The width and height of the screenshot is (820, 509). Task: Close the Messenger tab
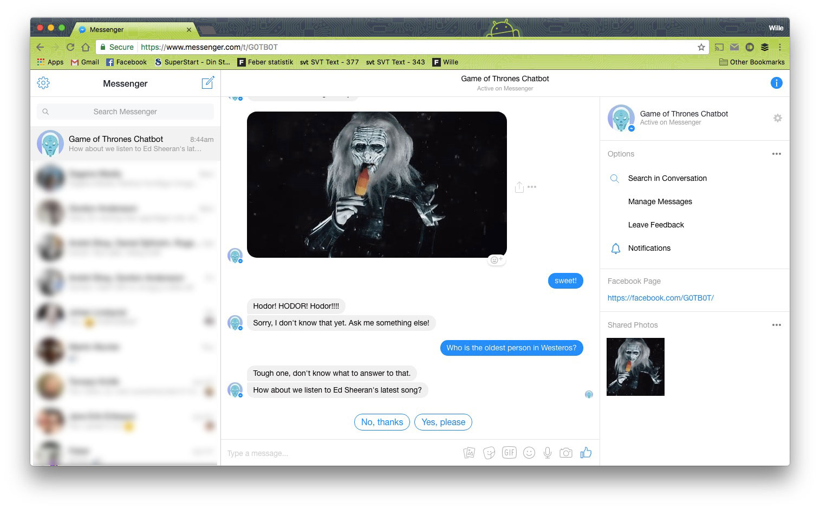[189, 30]
